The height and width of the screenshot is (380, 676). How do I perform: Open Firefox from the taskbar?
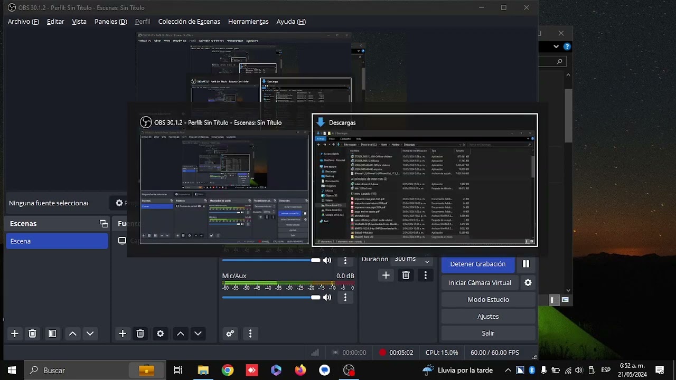pos(301,370)
